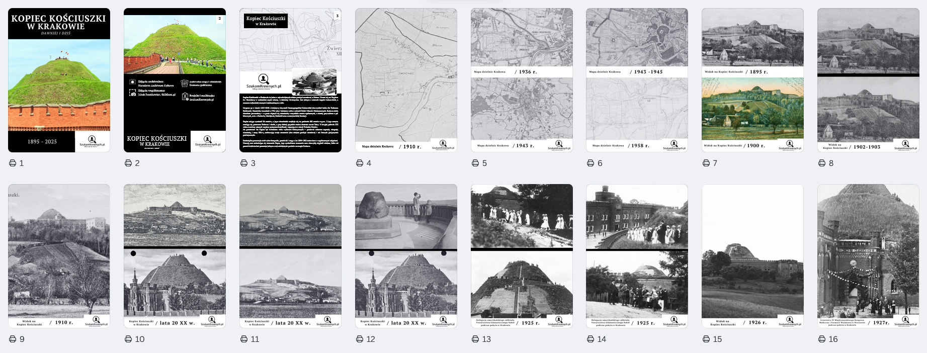Image resolution: width=927 pixels, height=353 pixels.
Task: Select page 12 thumbnail showing boulder on terrace
Action: (x=406, y=256)
